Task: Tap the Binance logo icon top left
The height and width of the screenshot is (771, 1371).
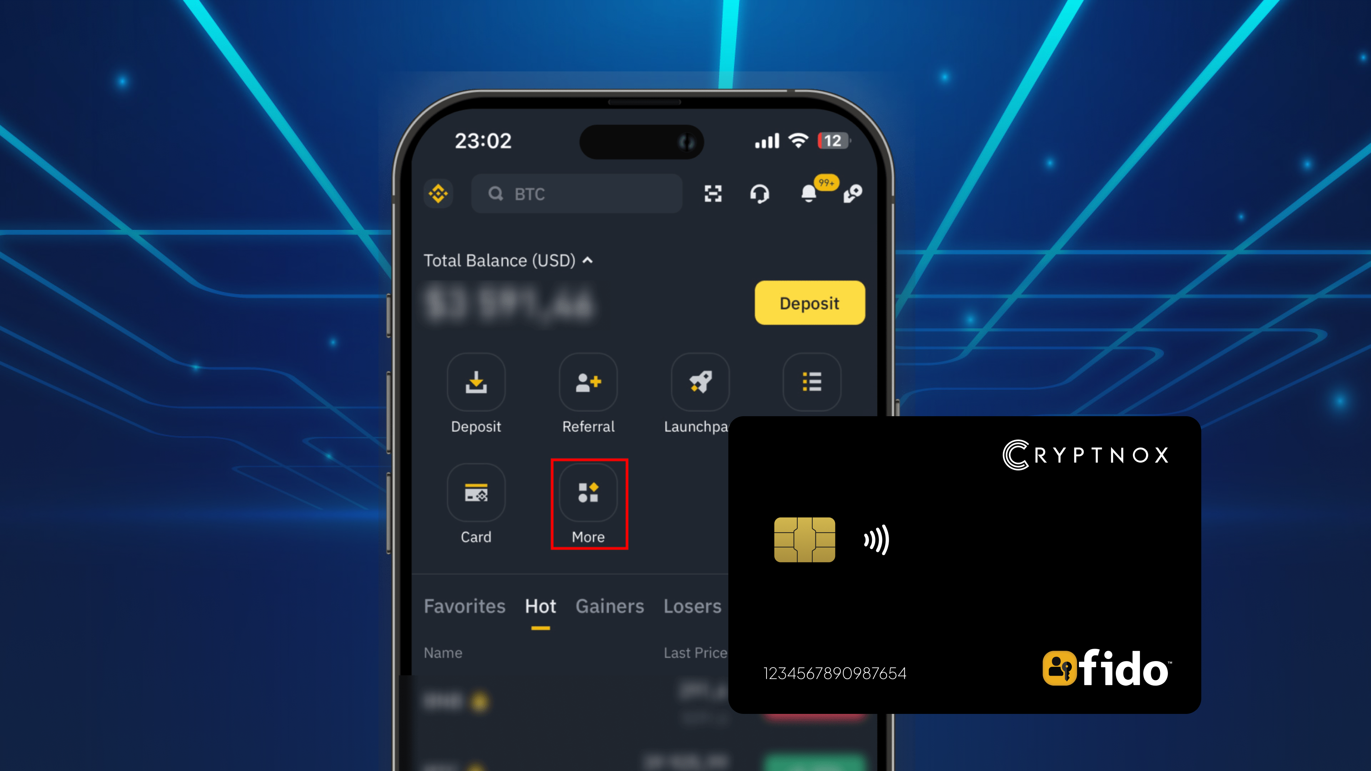Action: pos(439,193)
